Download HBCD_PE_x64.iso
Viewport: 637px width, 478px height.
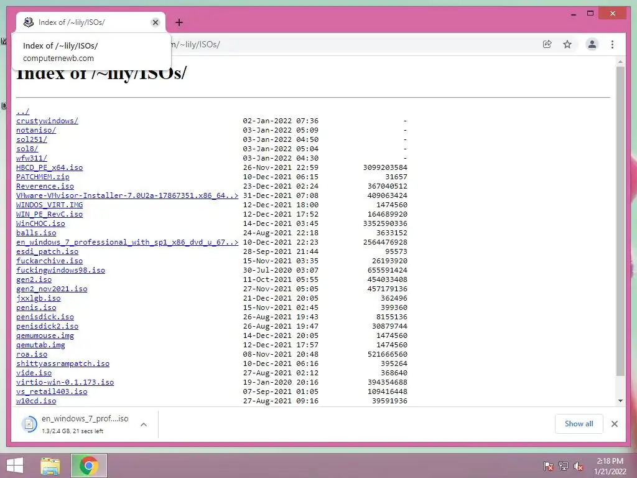(50, 167)
